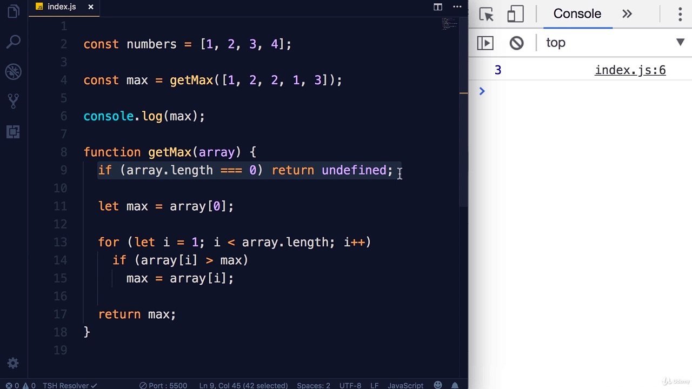Change file encoding UTF-8
Image resolution: width=692 pixels, height=389 pixels.
[x=350, y=385]
